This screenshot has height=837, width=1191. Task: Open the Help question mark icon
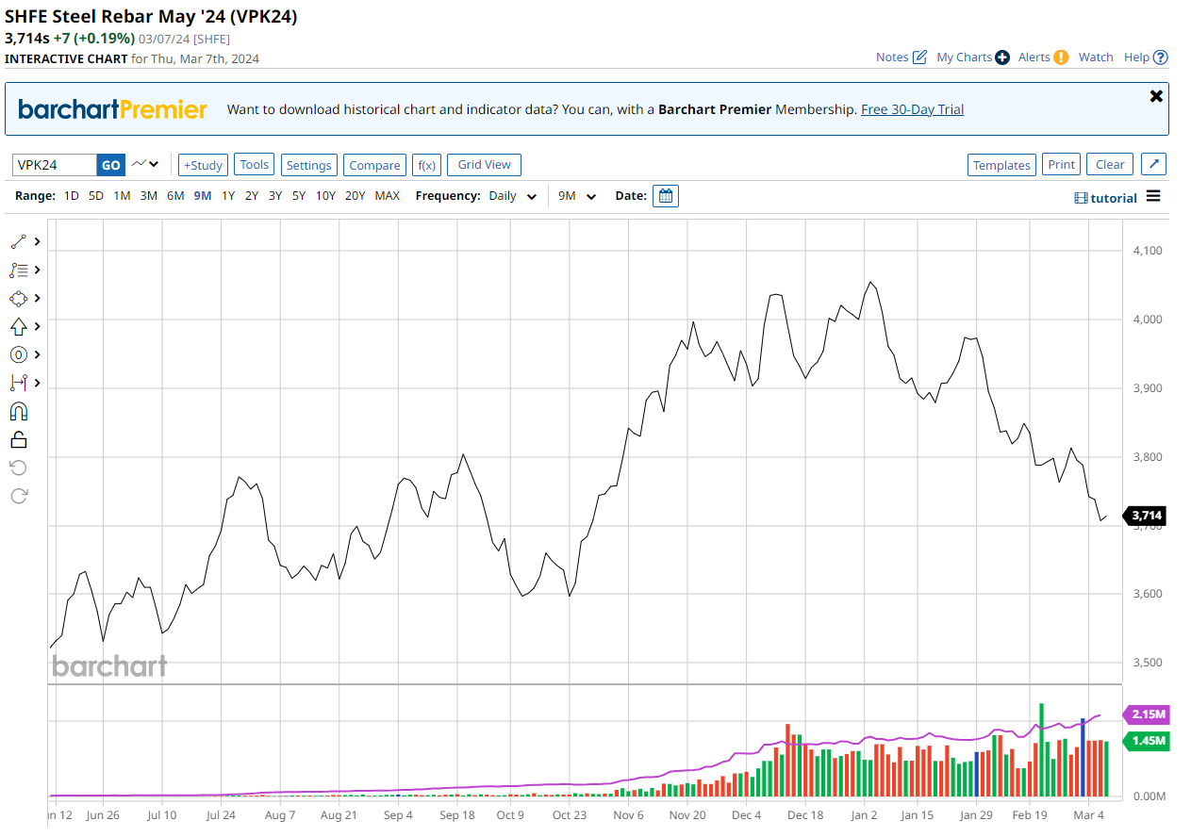(1161, 57)
